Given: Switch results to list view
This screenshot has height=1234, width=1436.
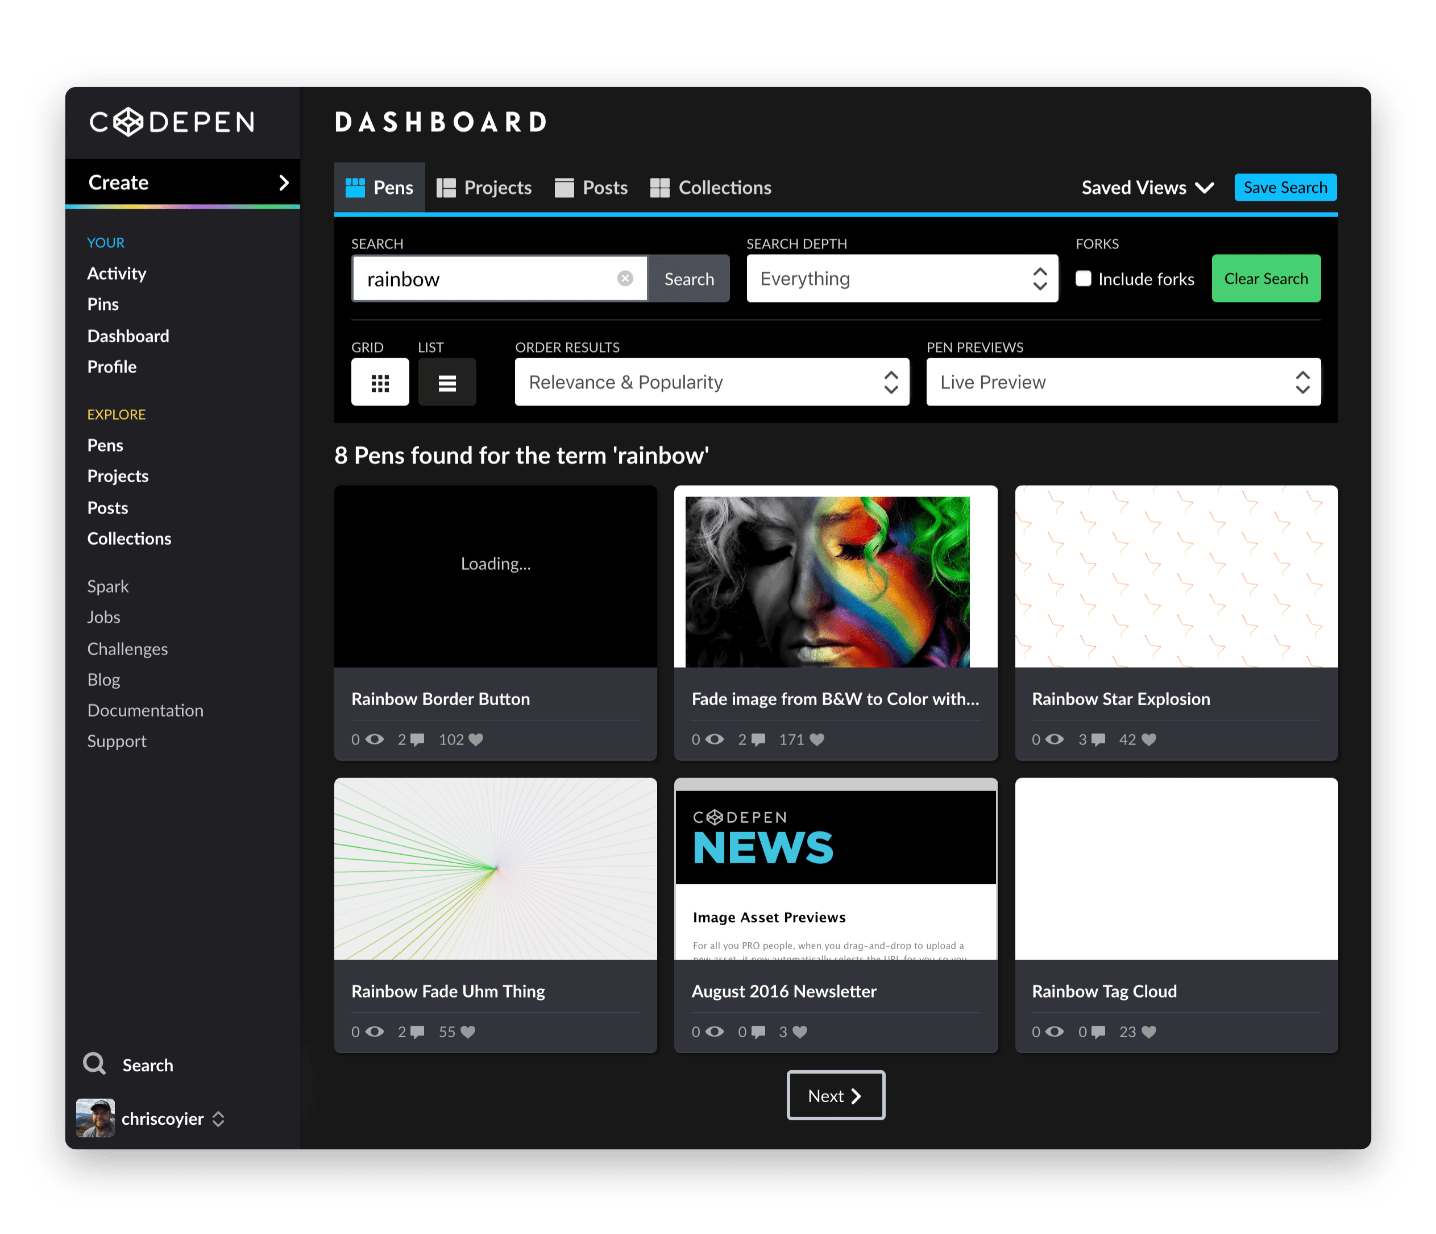Looking at the screenshot, I should (447, 383).
